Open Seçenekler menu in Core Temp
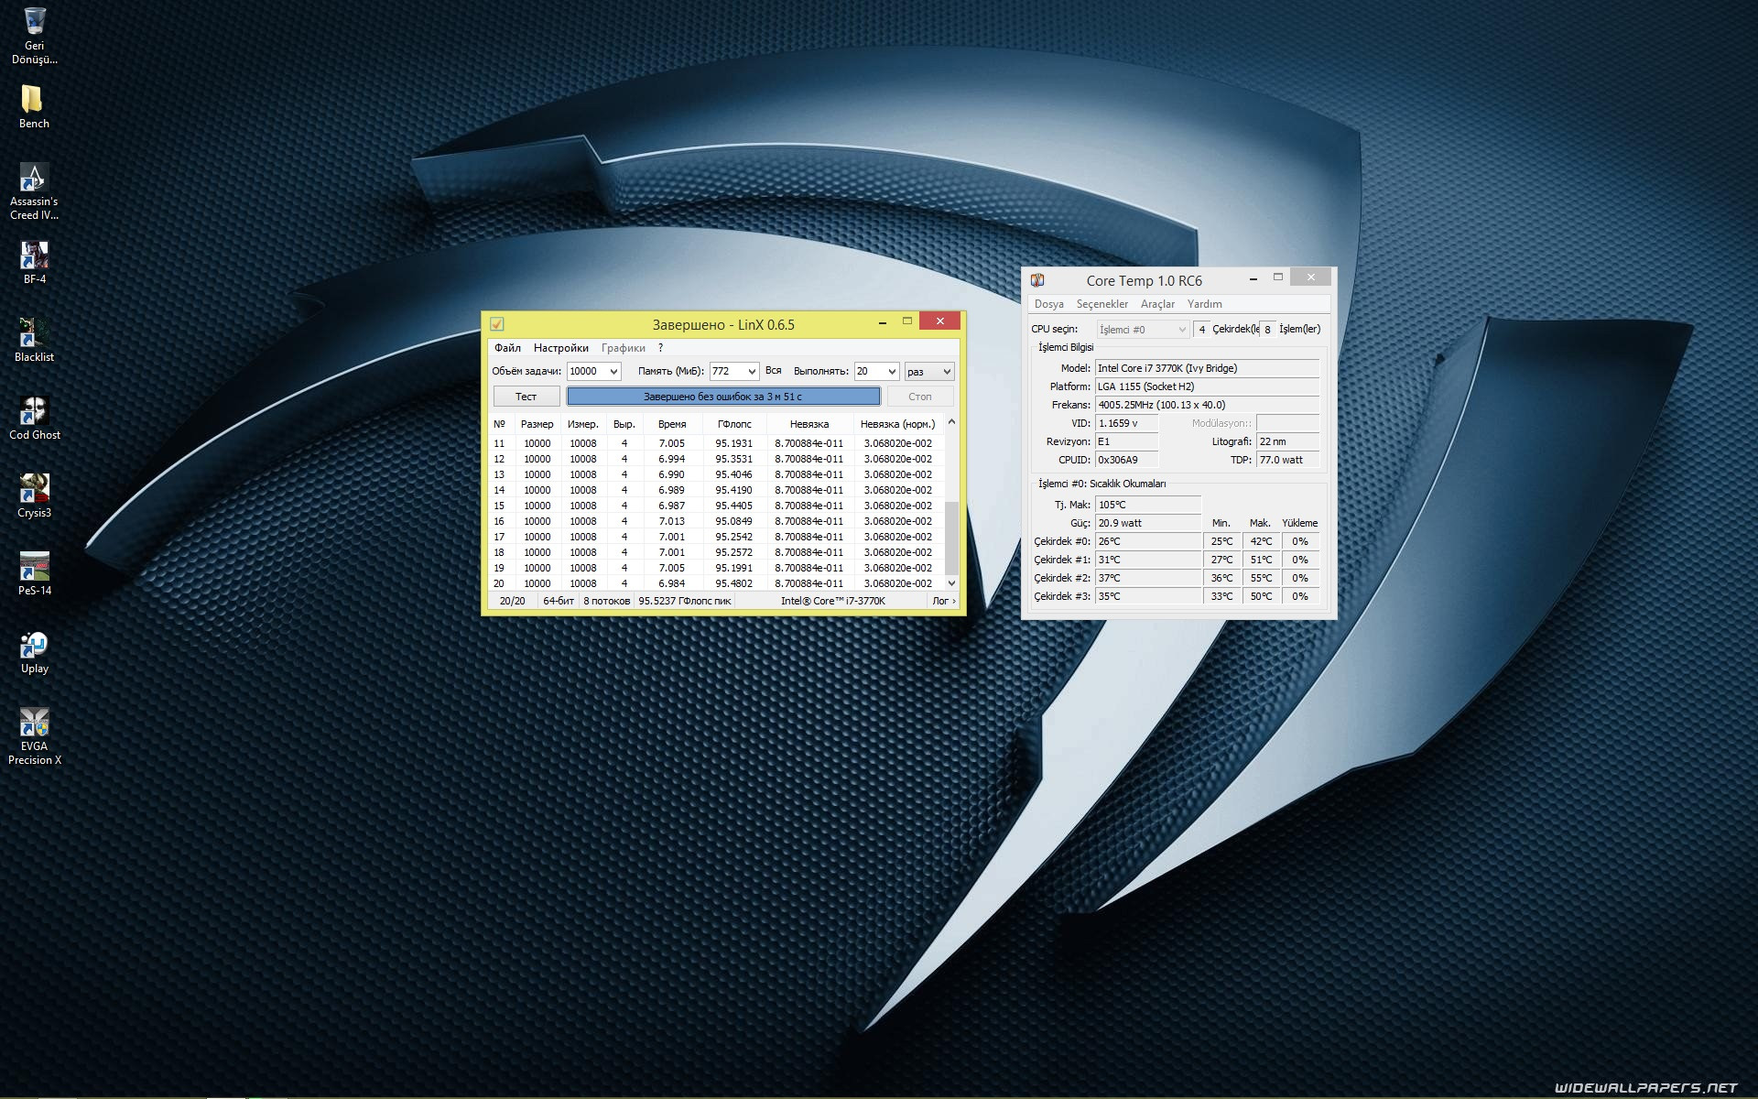The width and height of the screenshot is (1758, 1099). point(1101,304)
